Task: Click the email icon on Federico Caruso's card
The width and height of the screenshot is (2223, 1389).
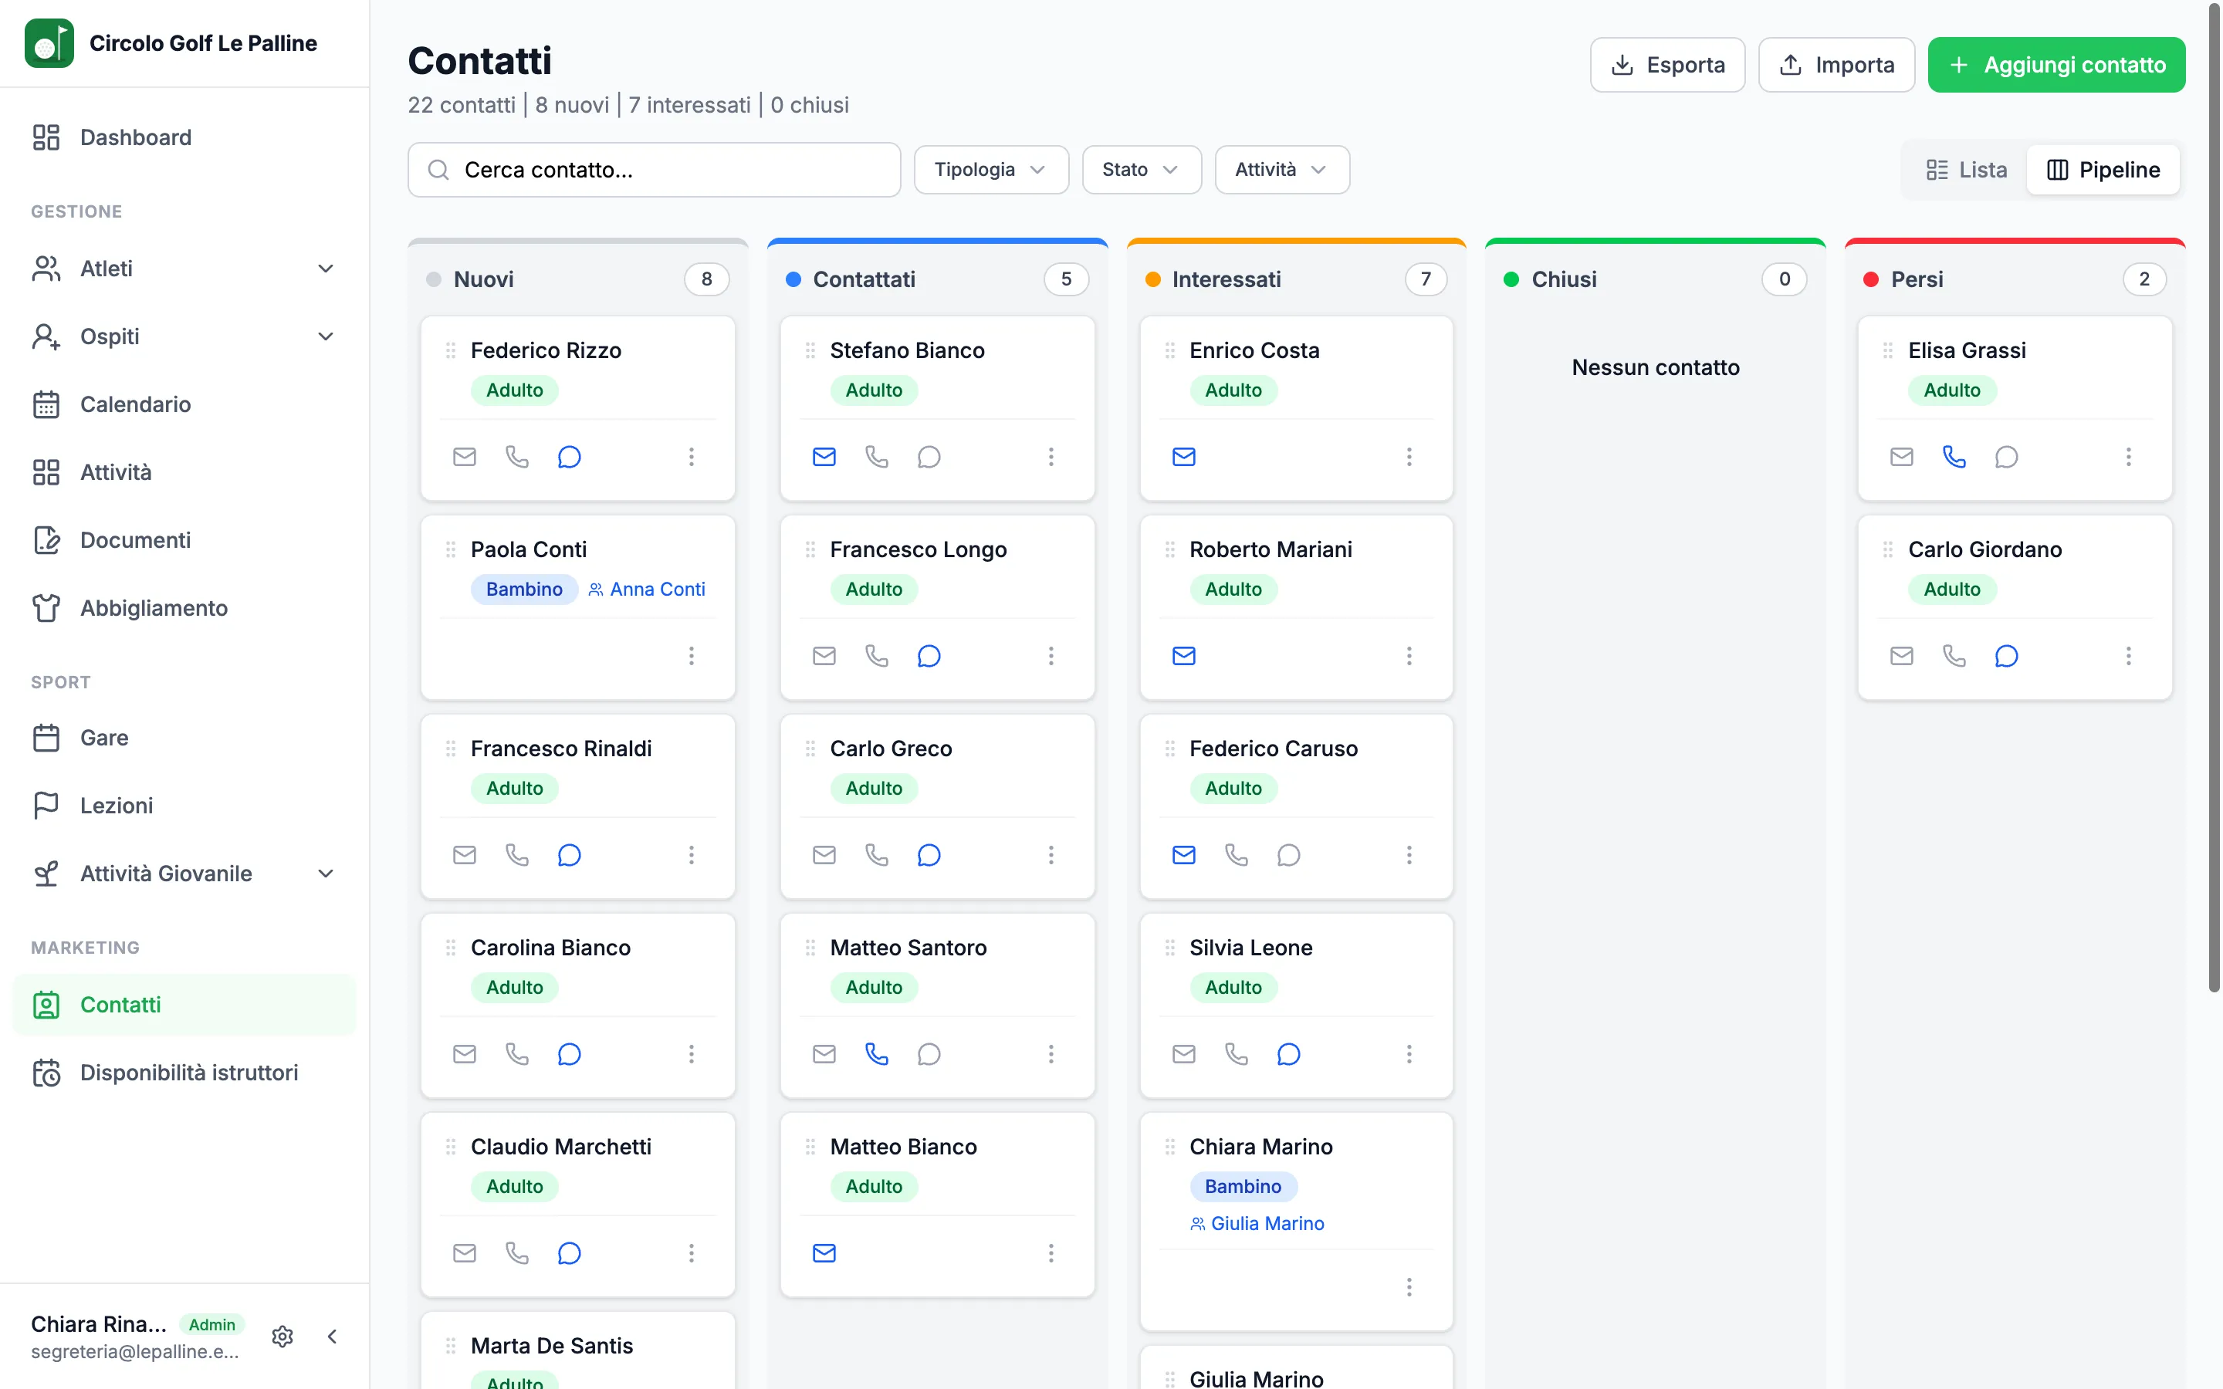Action: coord(1184,855)
